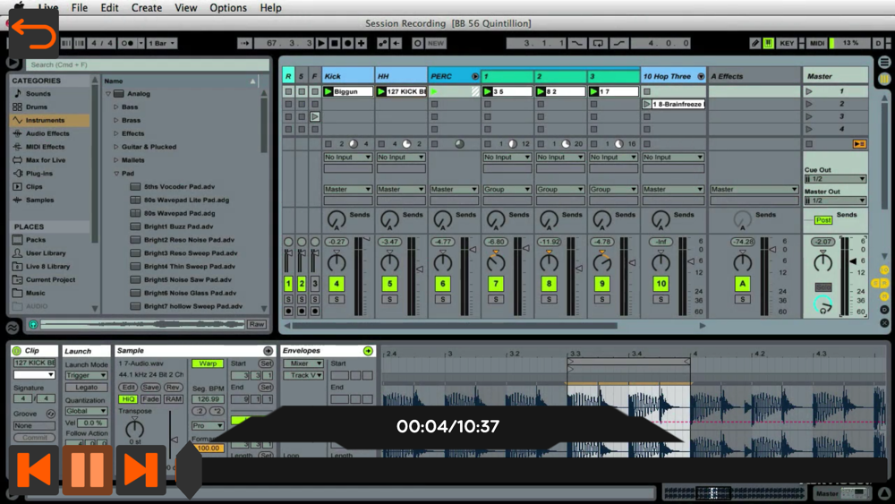895x504 pixels.
Task: Expand the Bass folder in browser
Action: coord(115,107)
